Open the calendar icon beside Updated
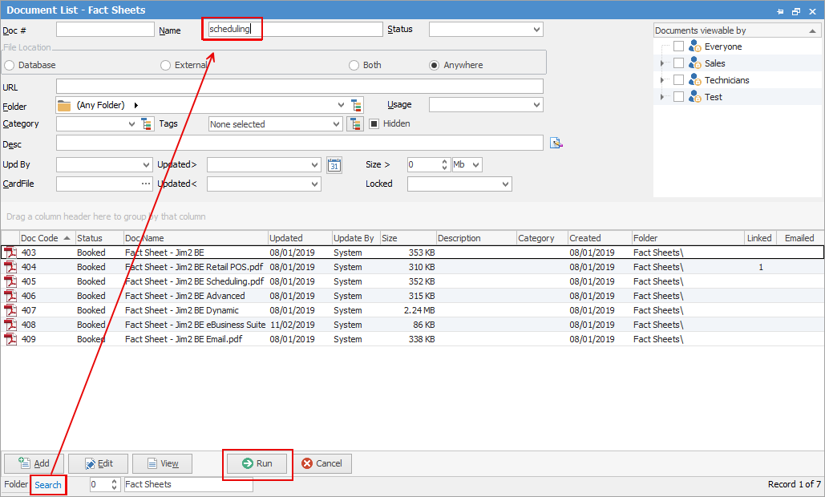825x497 pixels. tap(334, 164)
